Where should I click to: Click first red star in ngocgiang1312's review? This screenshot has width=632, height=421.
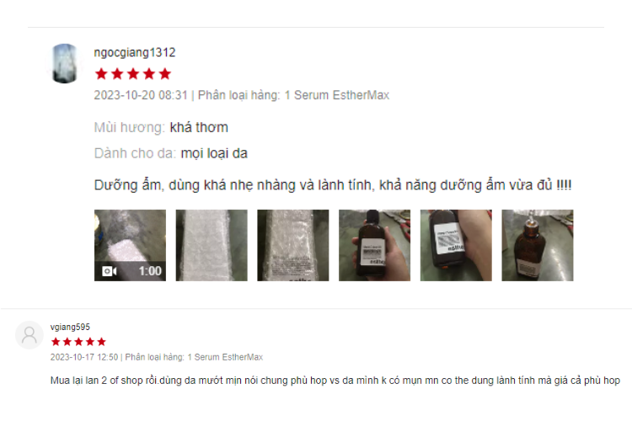coord(101,74)
